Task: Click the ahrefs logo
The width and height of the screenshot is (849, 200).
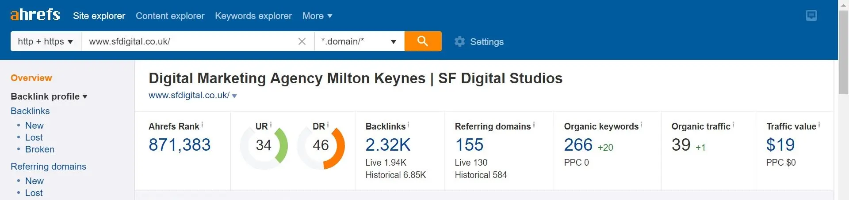Action: tap(35, 15)
